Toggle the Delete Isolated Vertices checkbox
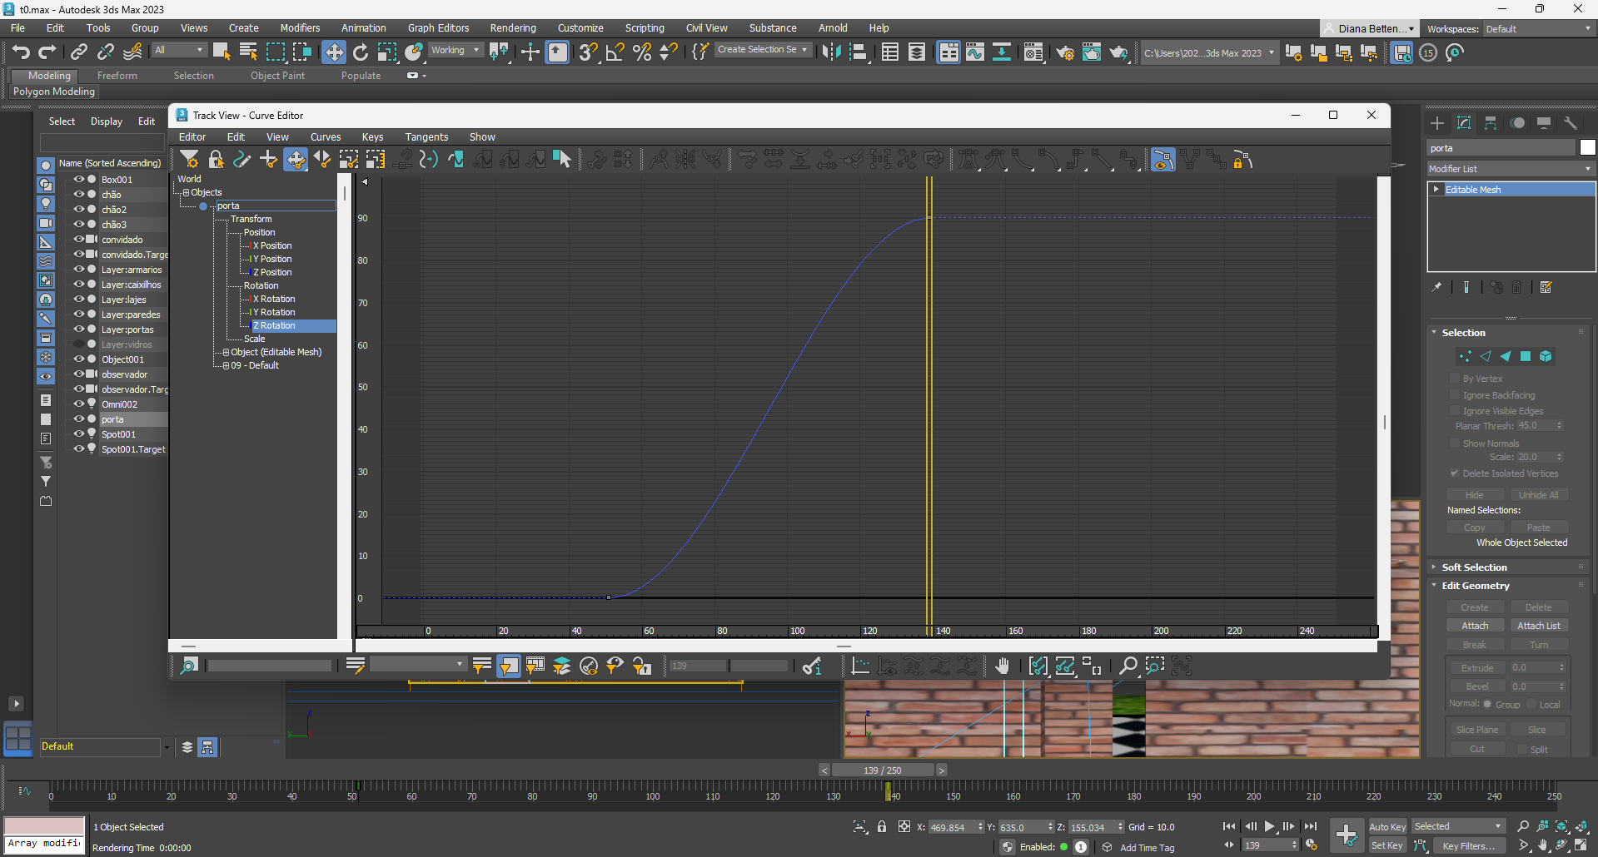Screen dimensions: 1598x857 1455,473
